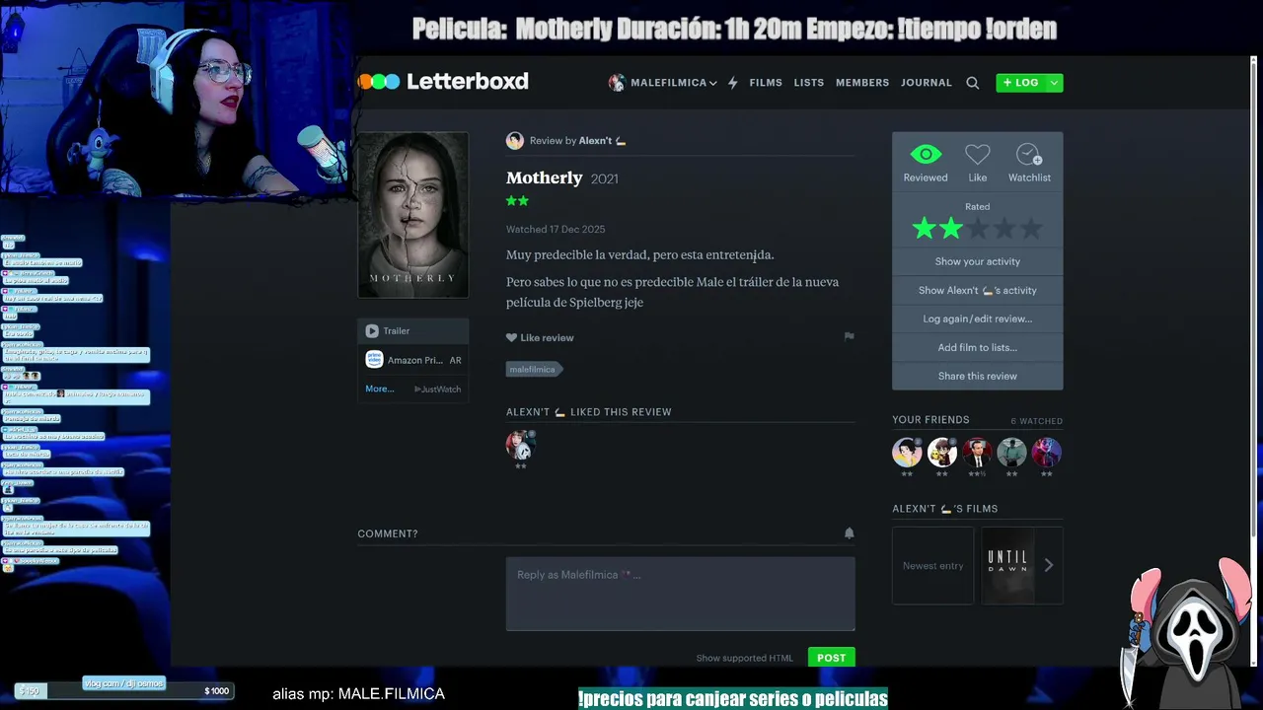
Task: Click the Watched 17 Dec 2025 date text
Action: pos(556,229)
